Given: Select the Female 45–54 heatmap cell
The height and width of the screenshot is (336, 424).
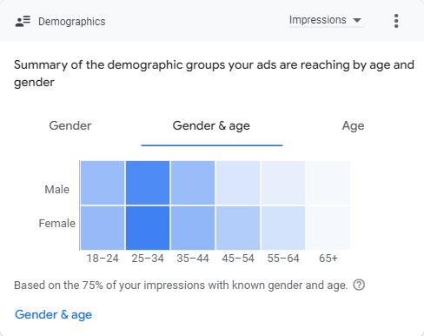Looking at the screenshot, I should click(238, 228).
